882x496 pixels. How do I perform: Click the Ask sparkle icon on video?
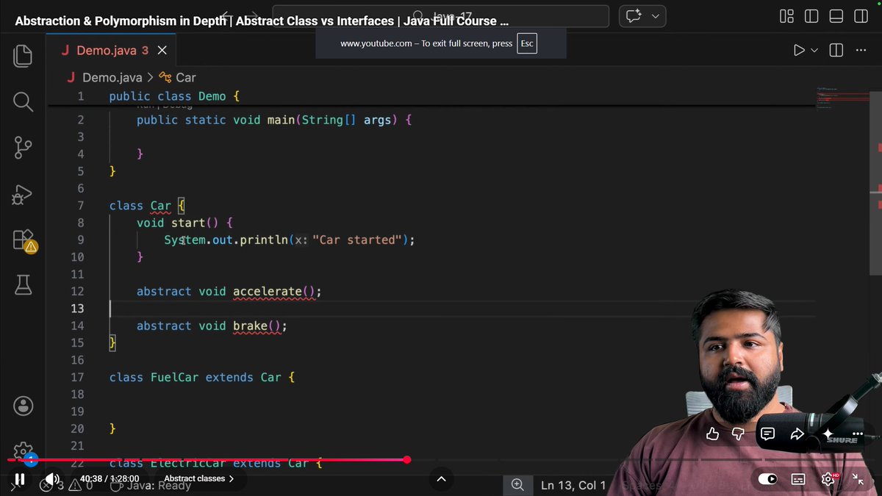828,434
